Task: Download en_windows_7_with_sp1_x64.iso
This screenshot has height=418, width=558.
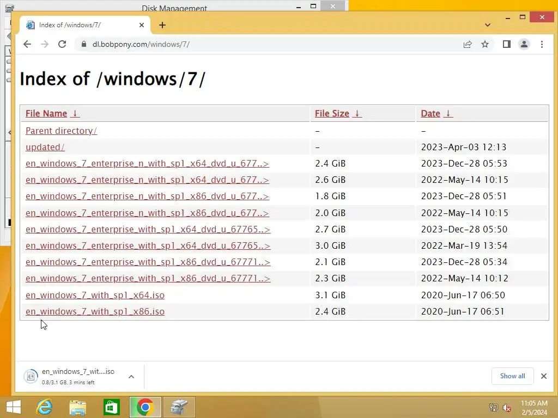Action: coord(95,295)
